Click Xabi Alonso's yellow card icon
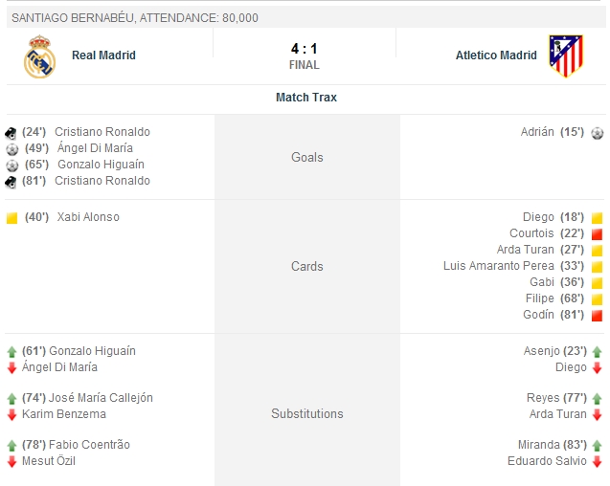 click(x=11, y=218)
